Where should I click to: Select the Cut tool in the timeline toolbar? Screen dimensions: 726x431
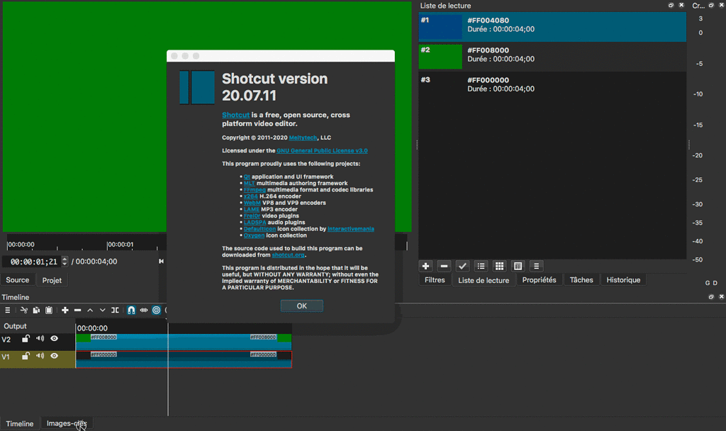24,310
